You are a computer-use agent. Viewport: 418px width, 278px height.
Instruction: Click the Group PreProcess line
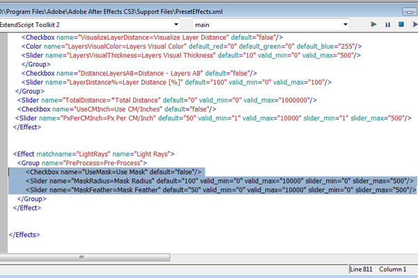point(82,163)
